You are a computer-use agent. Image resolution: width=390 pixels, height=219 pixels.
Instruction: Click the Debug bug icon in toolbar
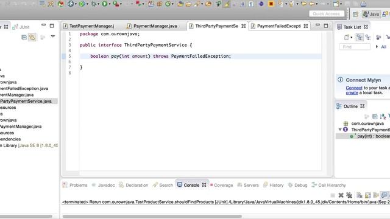tap(94, 4)
